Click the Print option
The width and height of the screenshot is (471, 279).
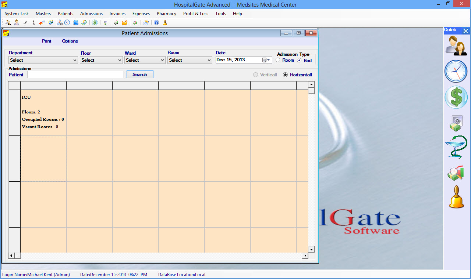47,41
